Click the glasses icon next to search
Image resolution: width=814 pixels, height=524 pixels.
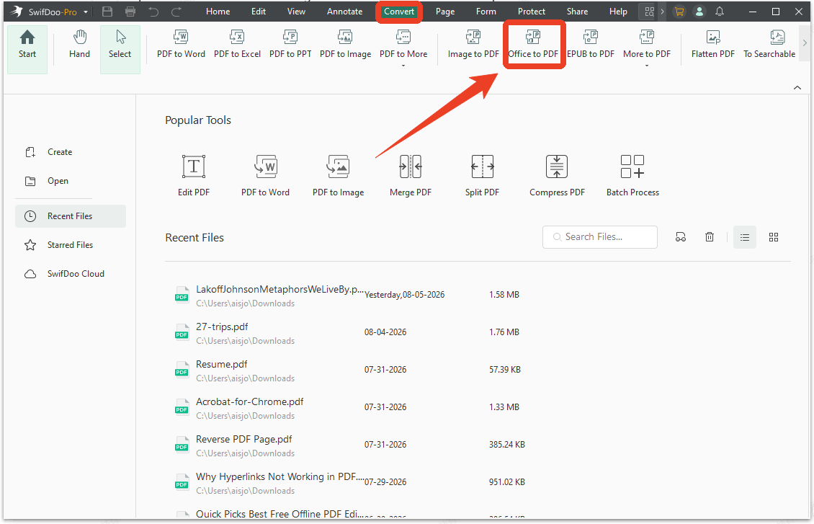tap(680, 237)
